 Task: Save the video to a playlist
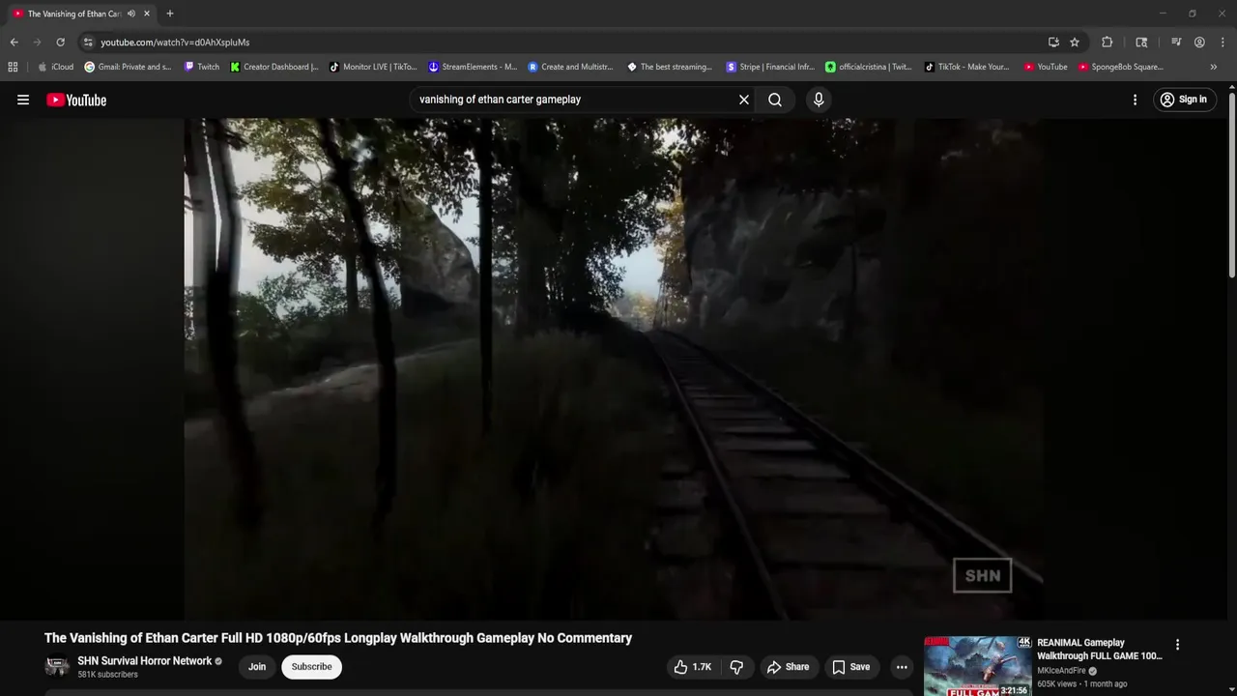click(851, 667)
